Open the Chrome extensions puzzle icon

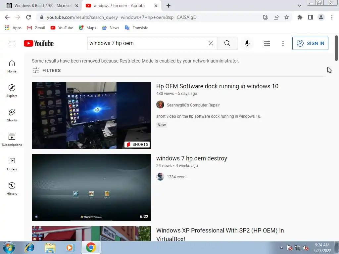300,17
